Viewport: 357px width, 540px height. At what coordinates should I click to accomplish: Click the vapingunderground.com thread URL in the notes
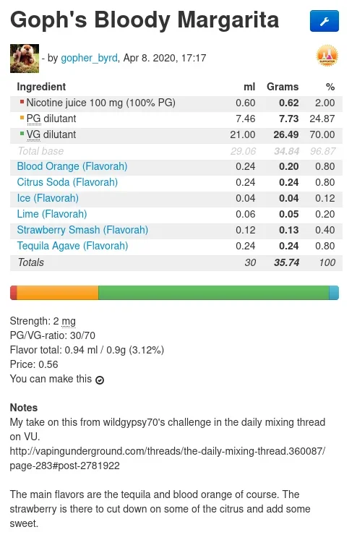click(x=168, y=458)
